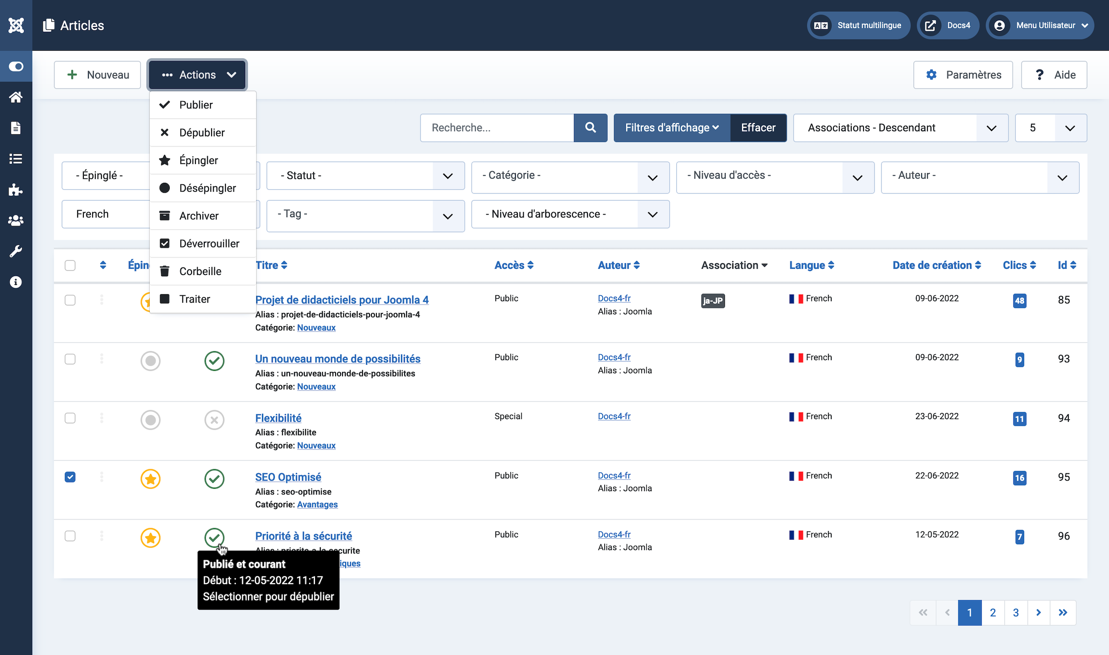The height and width of the screenshot is (655, 1109).
Task: Expand the Niveau d'arborescence dropdown
Action: coord(570,214)
